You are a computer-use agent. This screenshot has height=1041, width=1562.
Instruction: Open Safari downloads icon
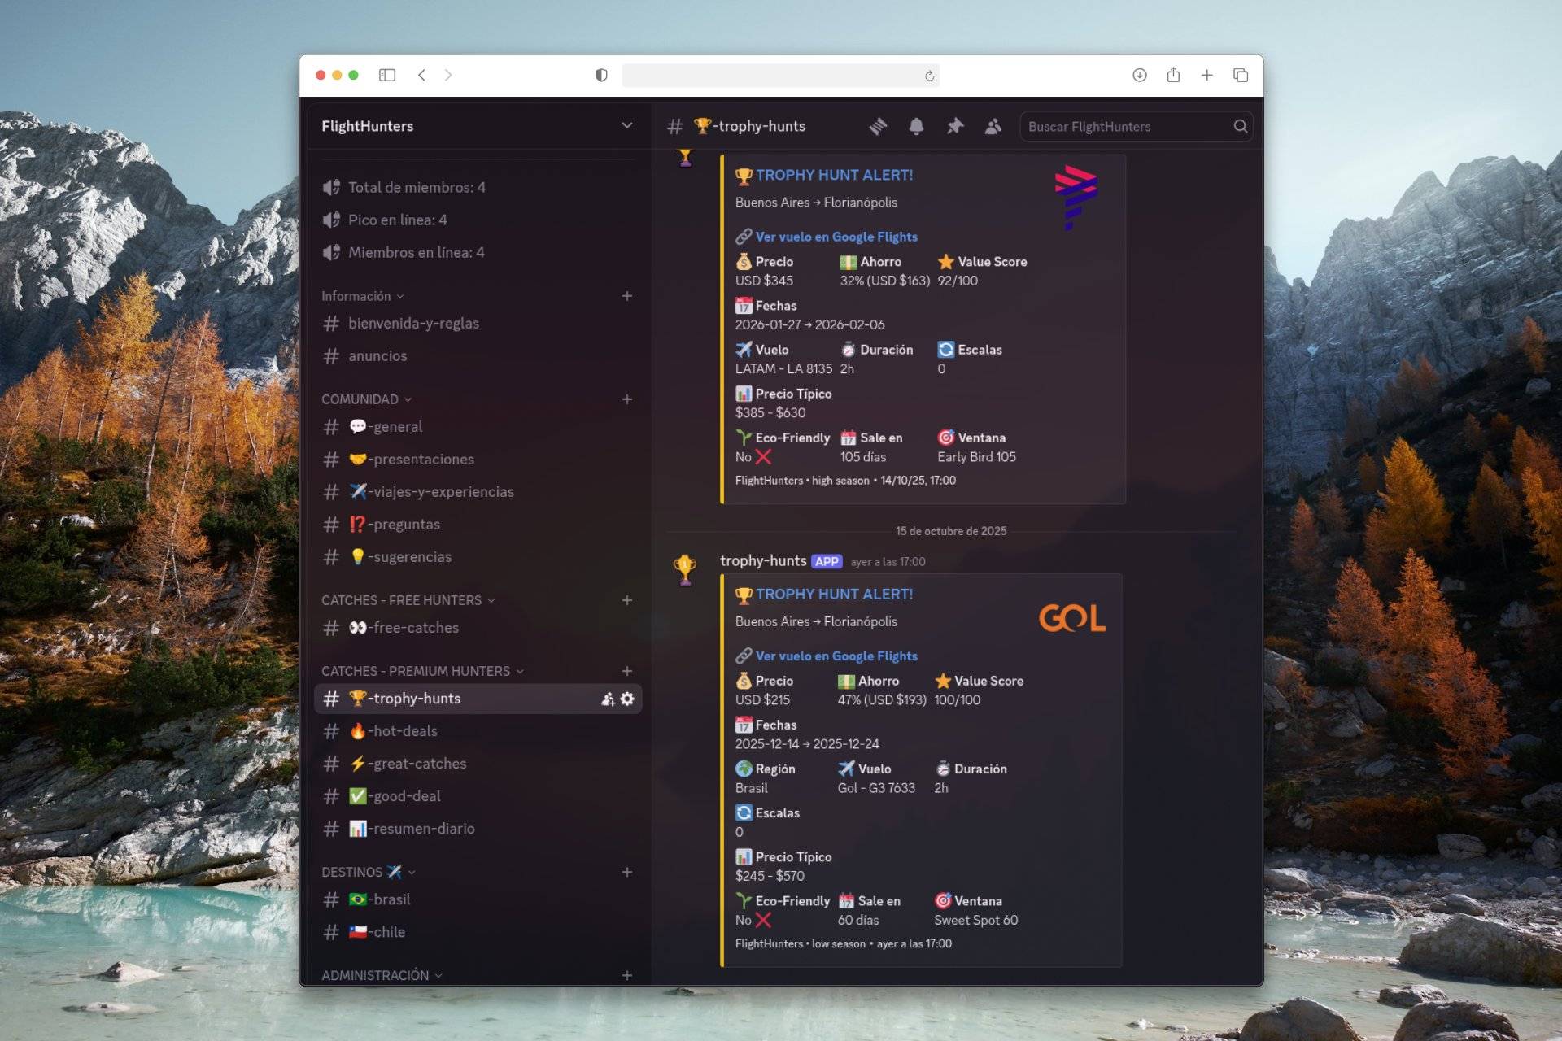pyautogui.click(x=1139, y=75)
